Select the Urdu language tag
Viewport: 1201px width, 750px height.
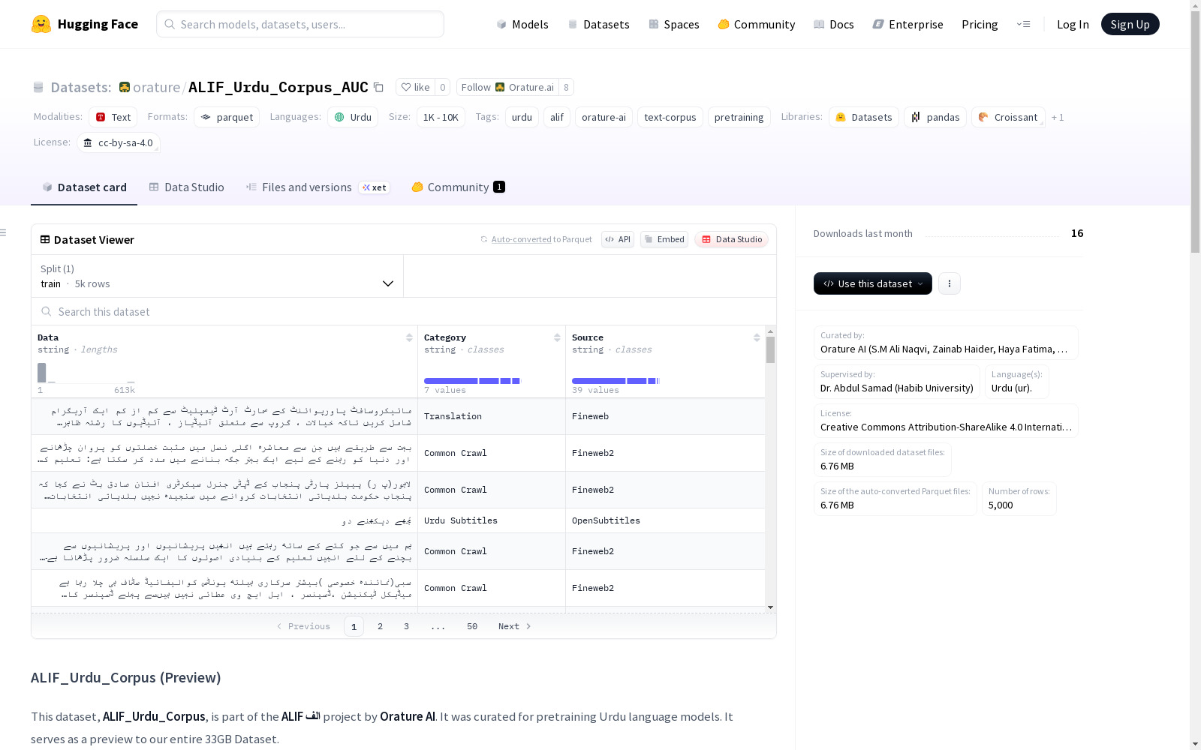(x=353, y=117)
